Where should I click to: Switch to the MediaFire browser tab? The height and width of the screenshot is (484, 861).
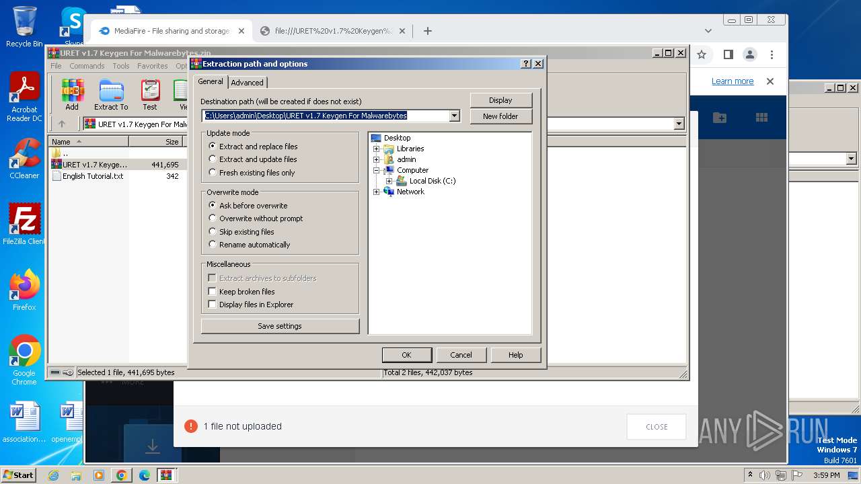tap(172, 31)
